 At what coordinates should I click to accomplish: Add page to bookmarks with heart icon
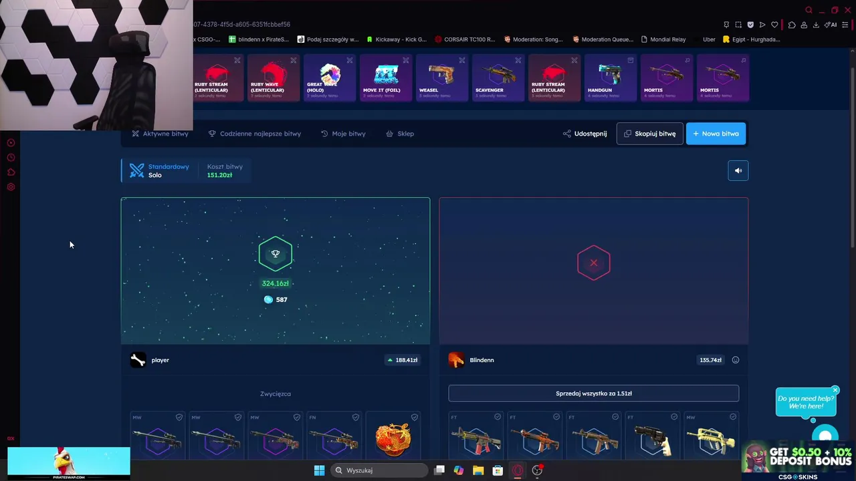[x=774, y=25]
